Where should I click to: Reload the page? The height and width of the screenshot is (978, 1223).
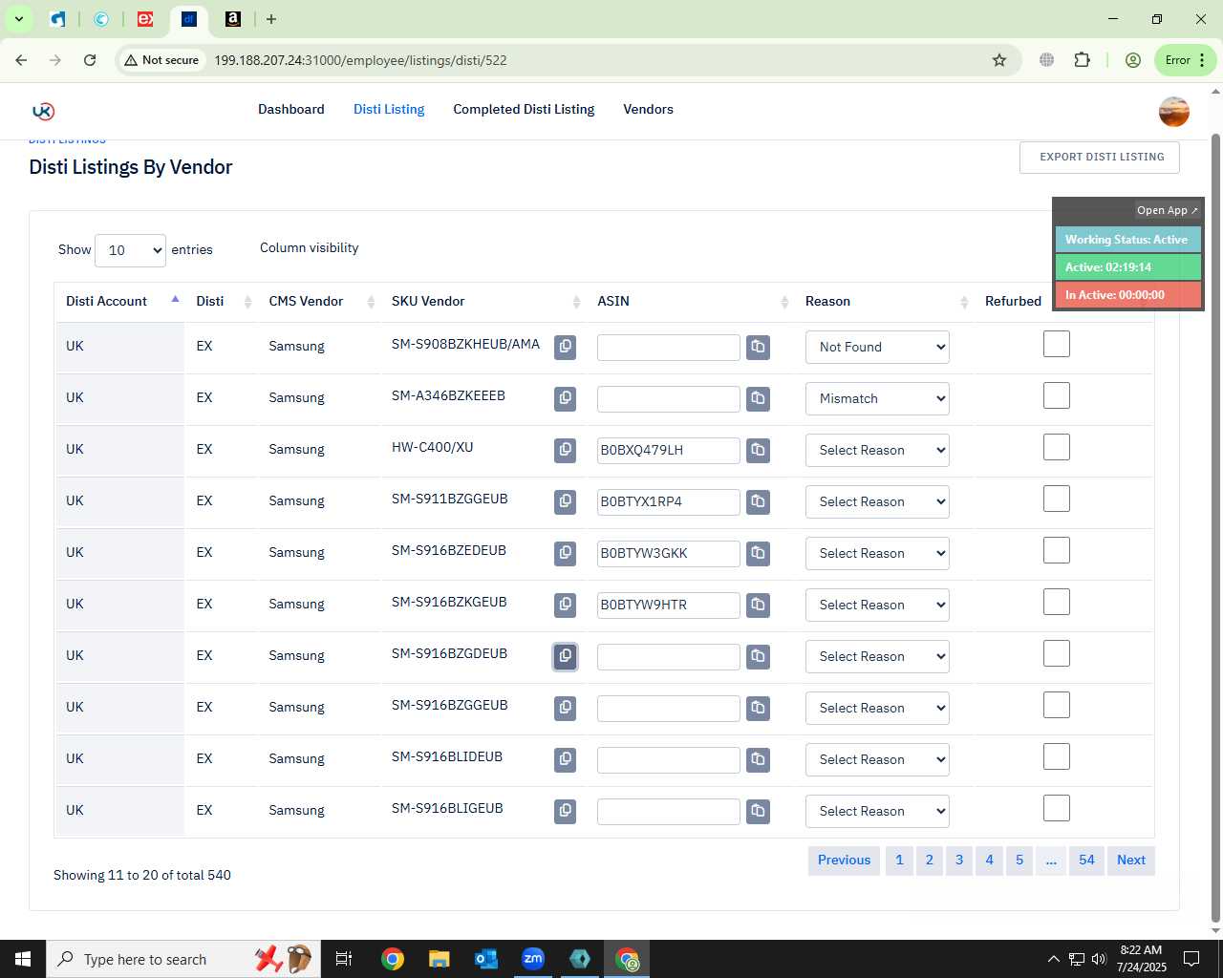90,60
